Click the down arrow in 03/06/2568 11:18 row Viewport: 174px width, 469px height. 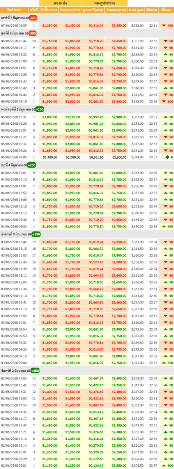(166, 309)
